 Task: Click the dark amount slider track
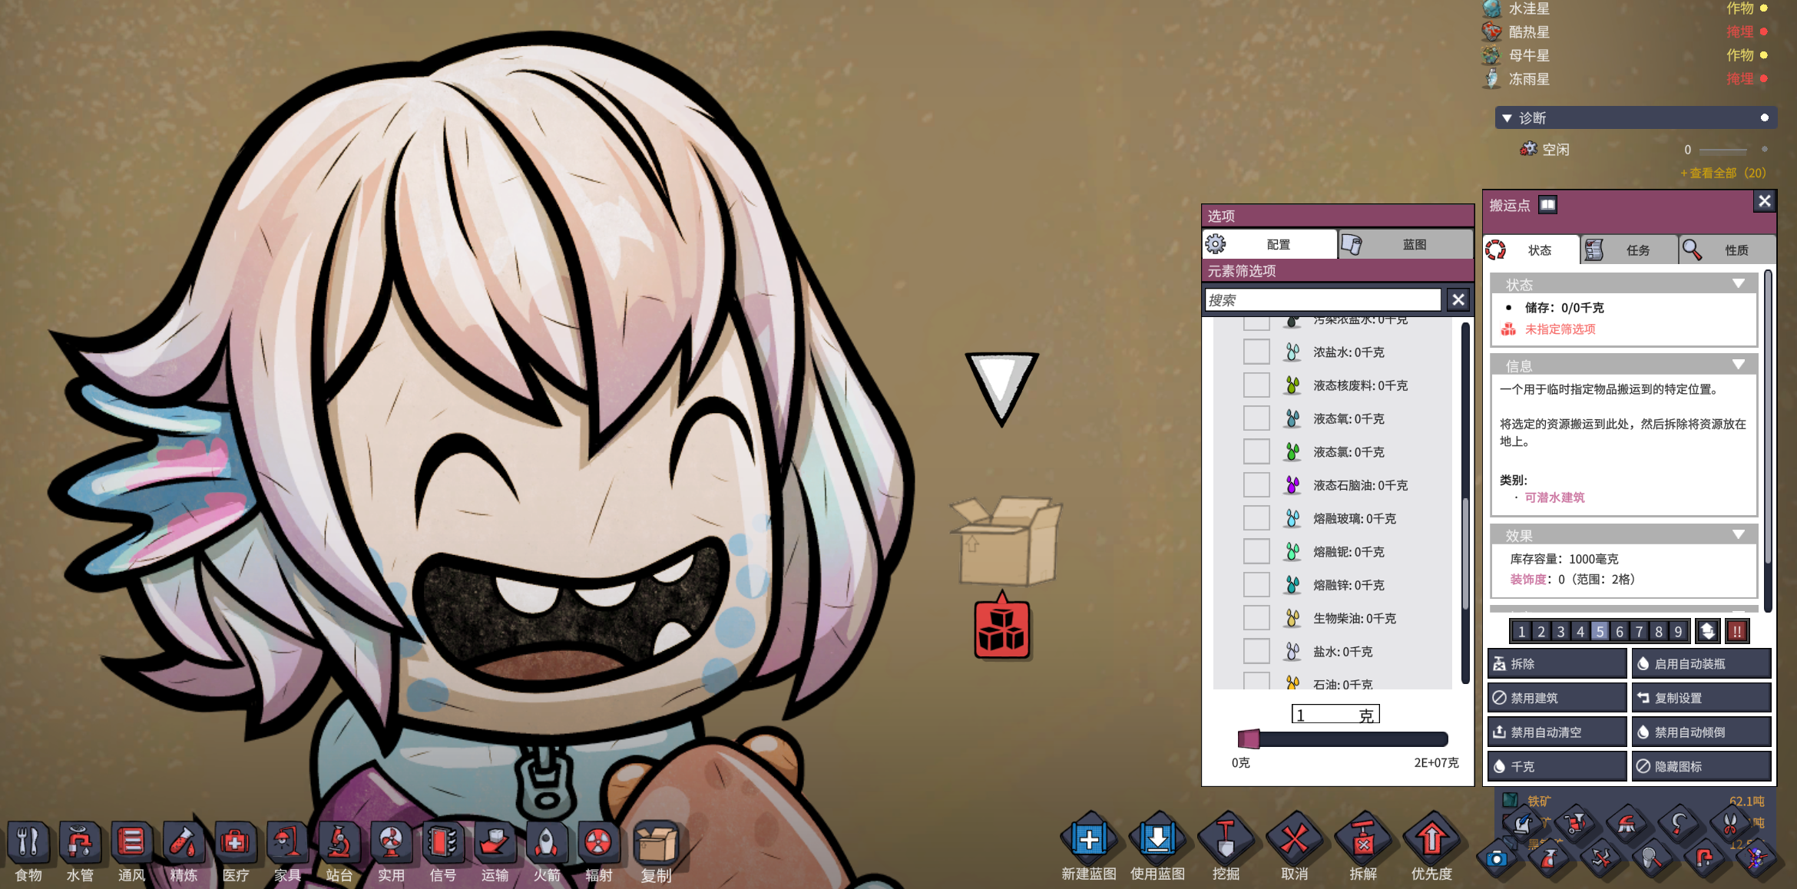[x=1343, y=739]
